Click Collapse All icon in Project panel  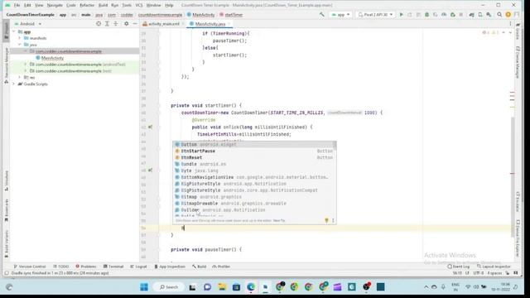[x=116, y=24]
